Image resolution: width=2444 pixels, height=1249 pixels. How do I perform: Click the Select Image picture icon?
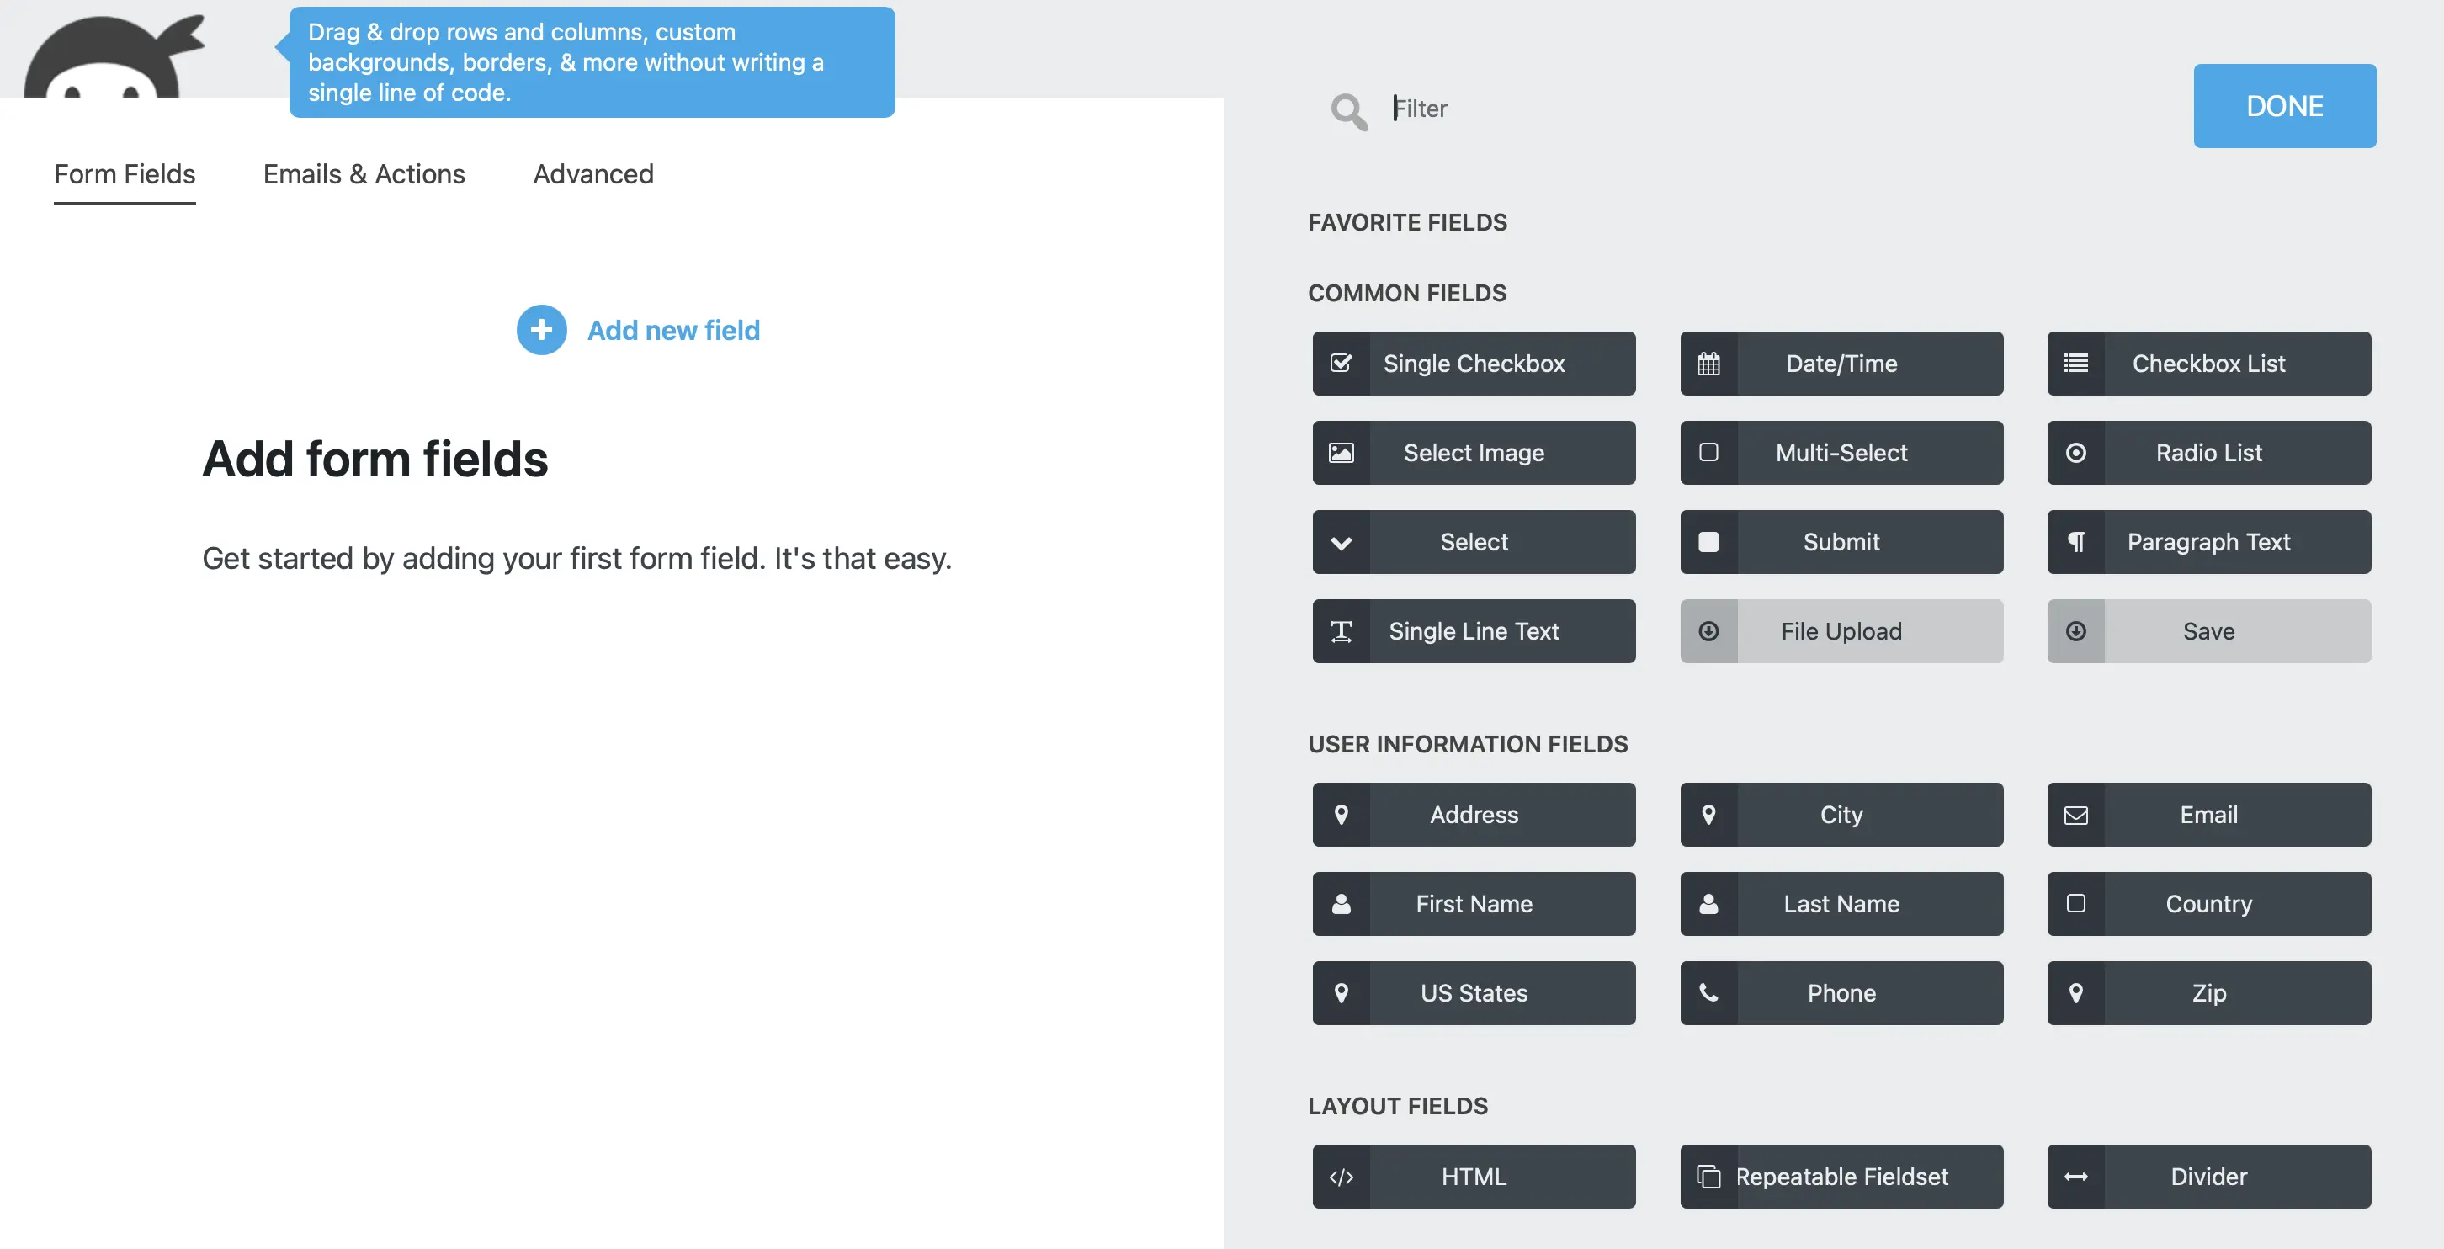(x=1342, y=453)
